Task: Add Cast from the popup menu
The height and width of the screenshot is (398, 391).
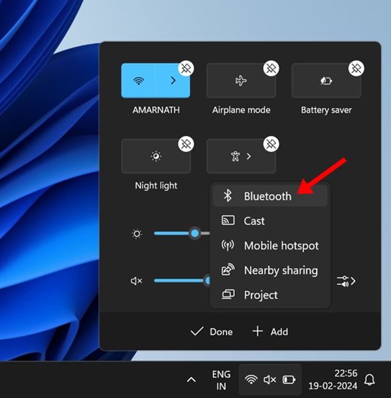Action: (270, 221)
